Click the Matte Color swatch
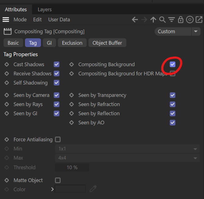This screenshot has width=204, height=199. click(x=70, y=189)
